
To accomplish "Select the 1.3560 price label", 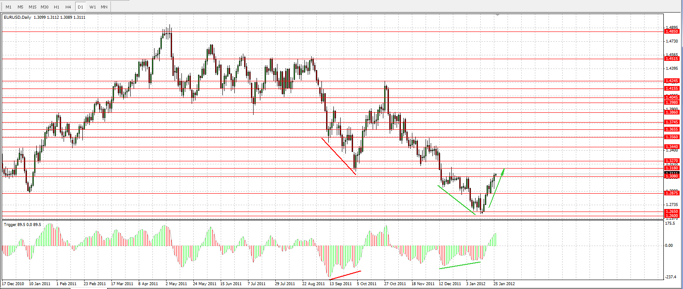I will pos(672,137).
